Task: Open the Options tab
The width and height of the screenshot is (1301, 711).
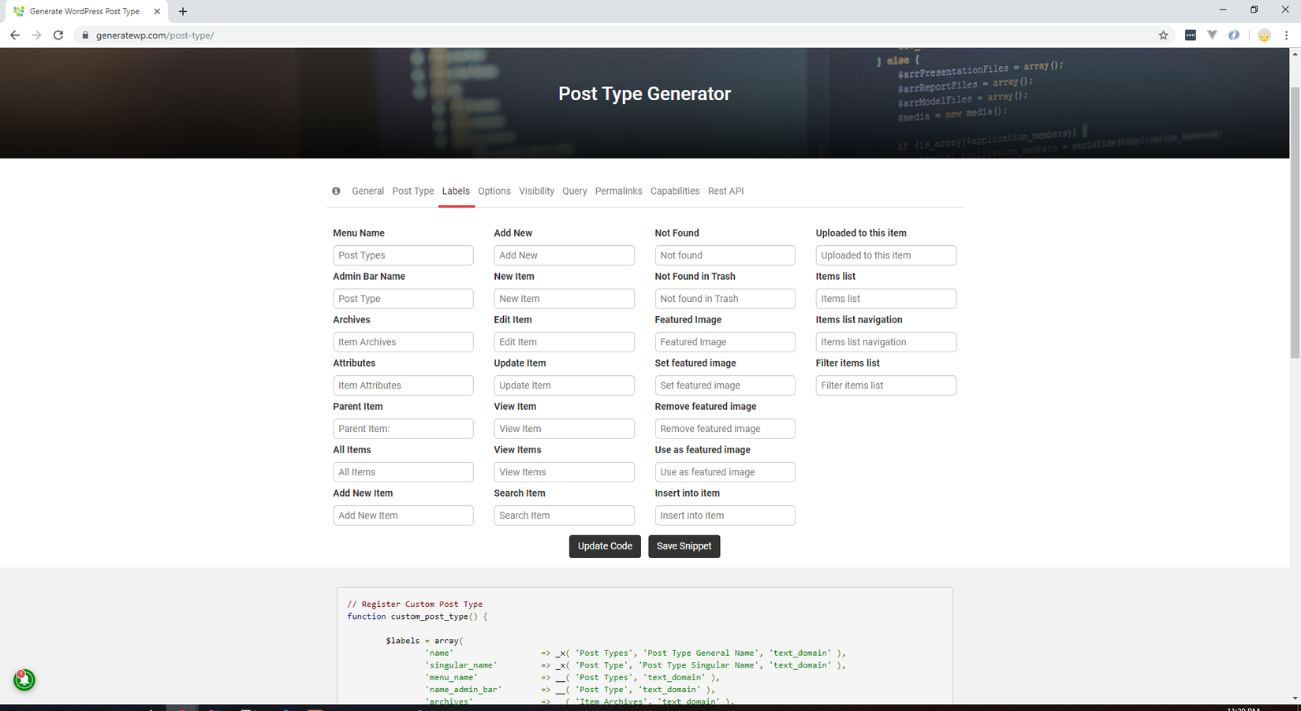Action: pyautogui.click(x=494, y=191)
